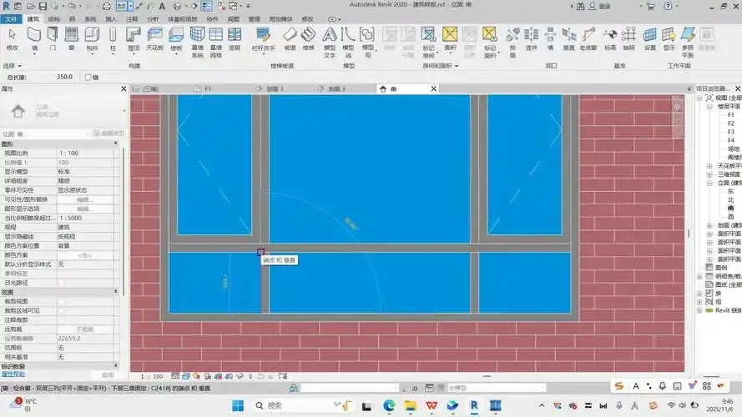Collapse the 标识数据 properties section
742x417 pixels.
coord(115,366)
